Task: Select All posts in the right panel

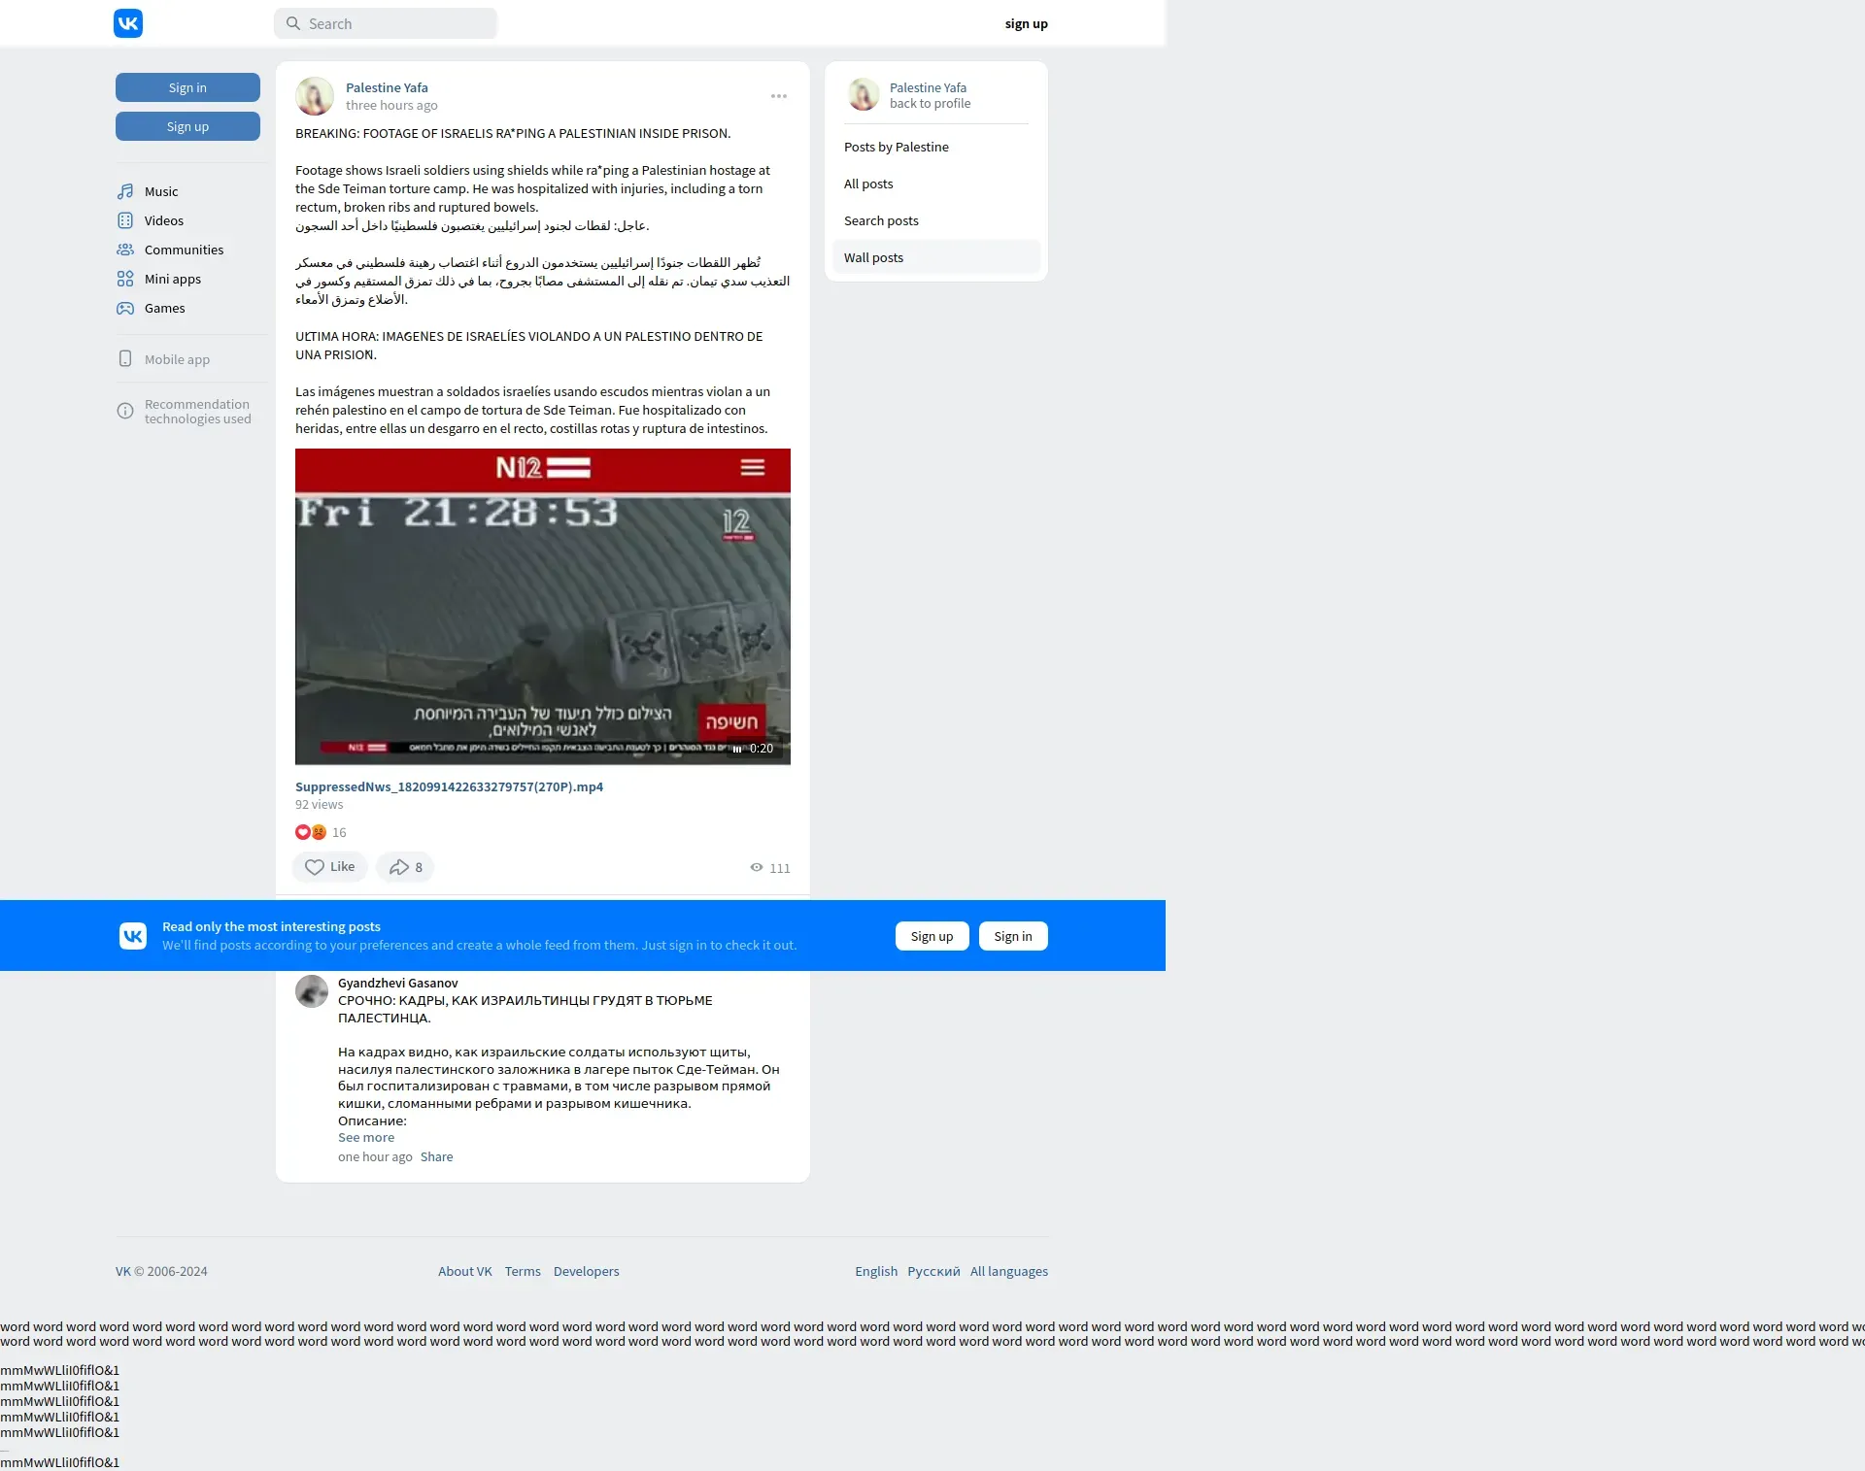Action: click(x=867, y=184)
